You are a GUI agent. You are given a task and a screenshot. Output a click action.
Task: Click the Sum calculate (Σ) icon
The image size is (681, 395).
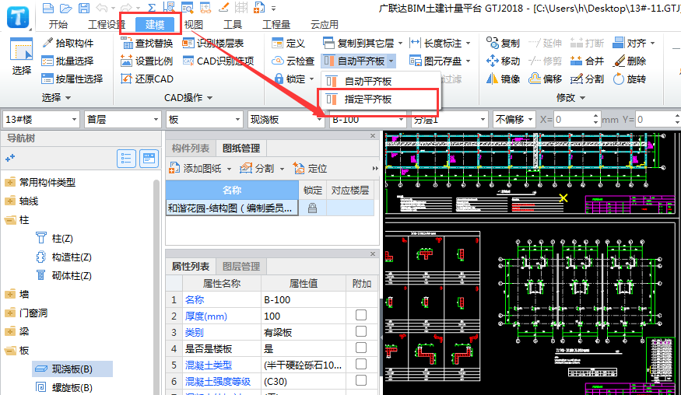click(x=152, y=8)
